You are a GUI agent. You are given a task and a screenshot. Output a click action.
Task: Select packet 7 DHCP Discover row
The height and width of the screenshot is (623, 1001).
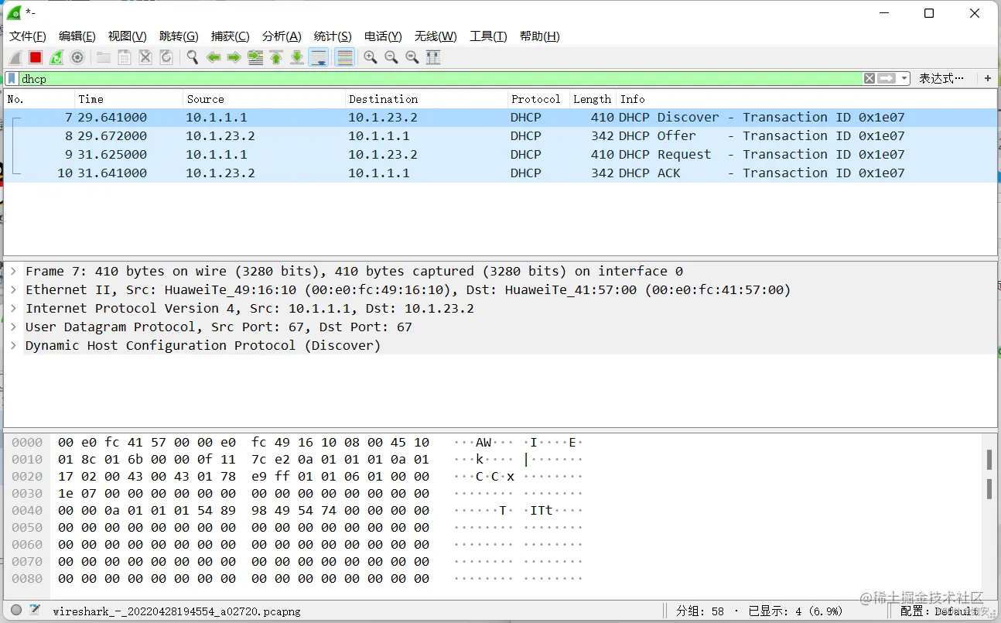tap(500, 118)
